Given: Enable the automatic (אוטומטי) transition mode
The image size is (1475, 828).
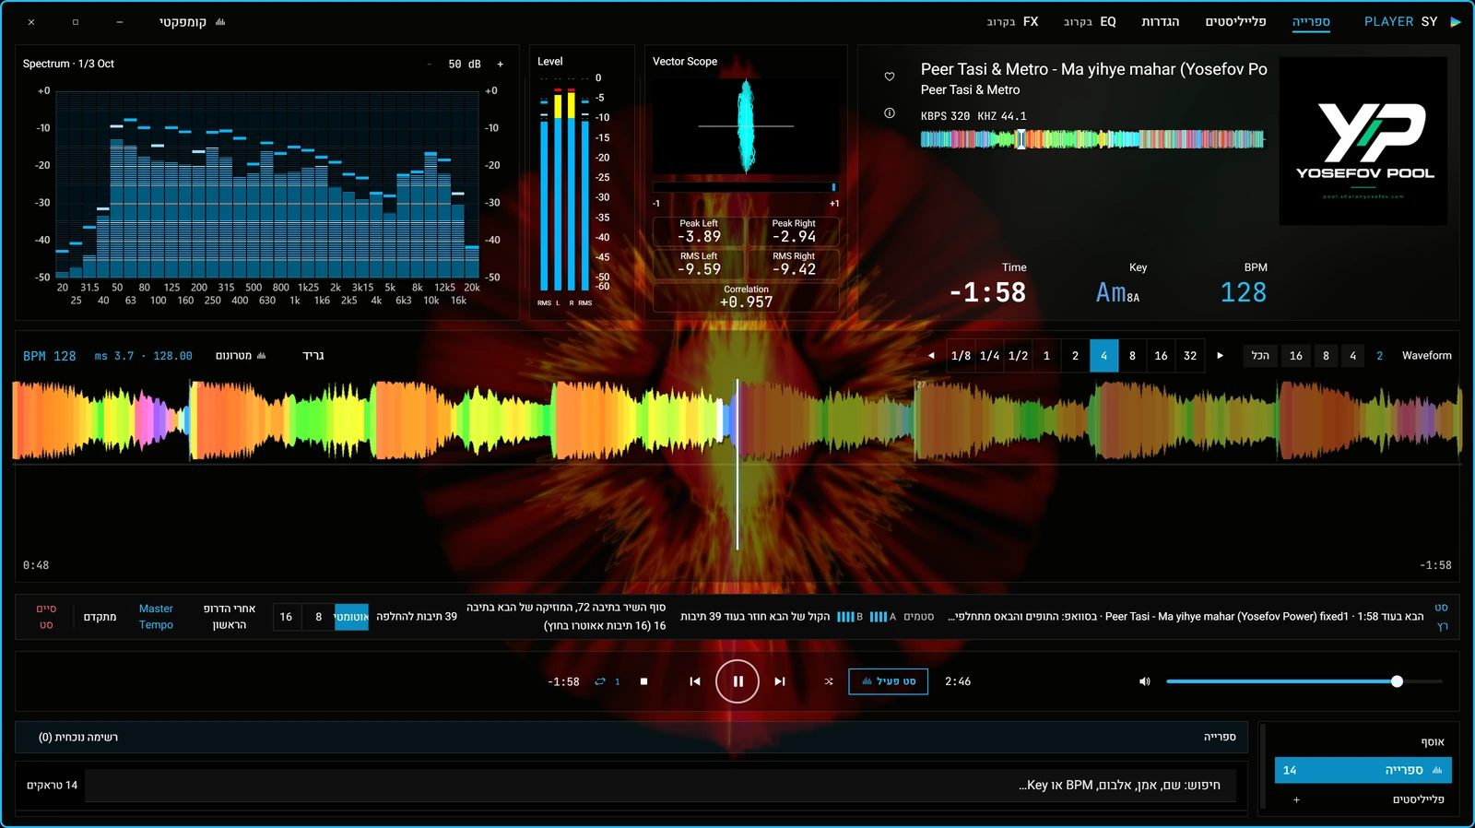Looking at the screenshot, I should [x=351, y=616].
